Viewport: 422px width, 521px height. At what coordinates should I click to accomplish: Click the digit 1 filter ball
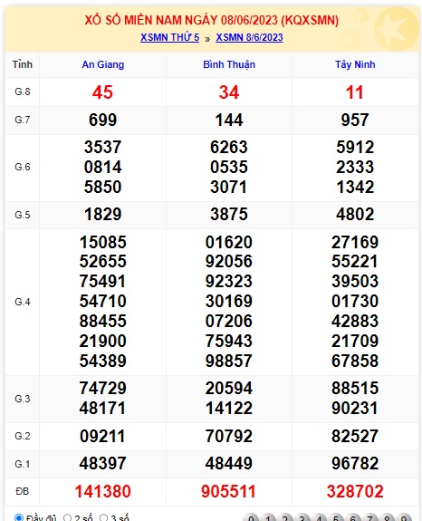point(268,517)
